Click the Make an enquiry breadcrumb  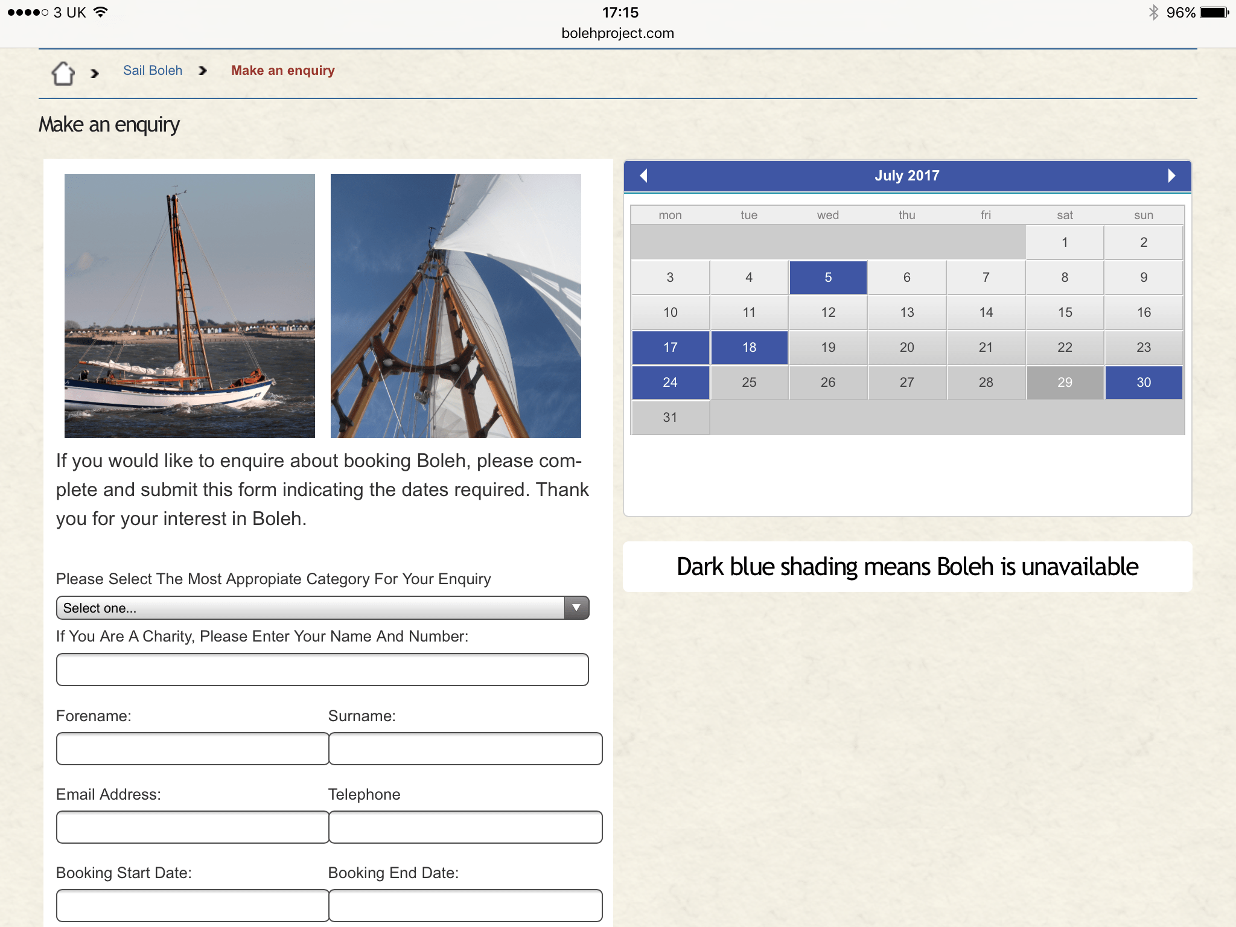click(x=282, y=71)
